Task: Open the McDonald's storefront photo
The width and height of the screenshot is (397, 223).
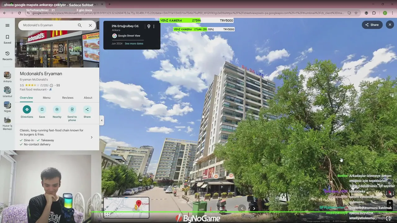Action: coord(57,49)
